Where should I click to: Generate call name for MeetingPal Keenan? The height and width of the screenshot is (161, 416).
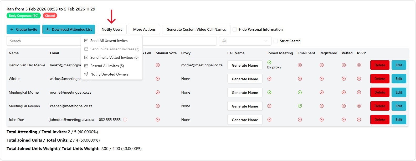click(245, 106)
